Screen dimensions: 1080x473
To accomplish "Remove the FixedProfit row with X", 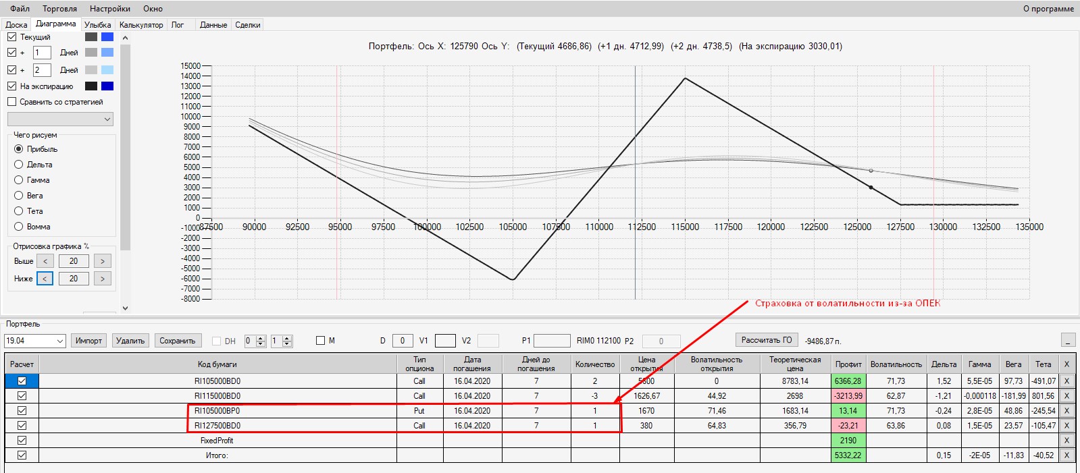I will 1066,441.
